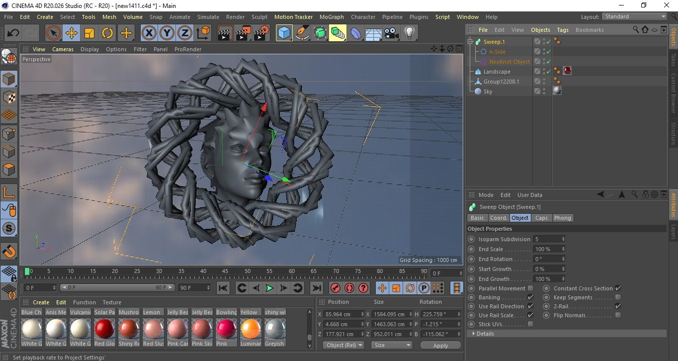The width and height of the screenshot is (678, 361).
Task: Click the Light bulb icon
Action: pos(409,33)
